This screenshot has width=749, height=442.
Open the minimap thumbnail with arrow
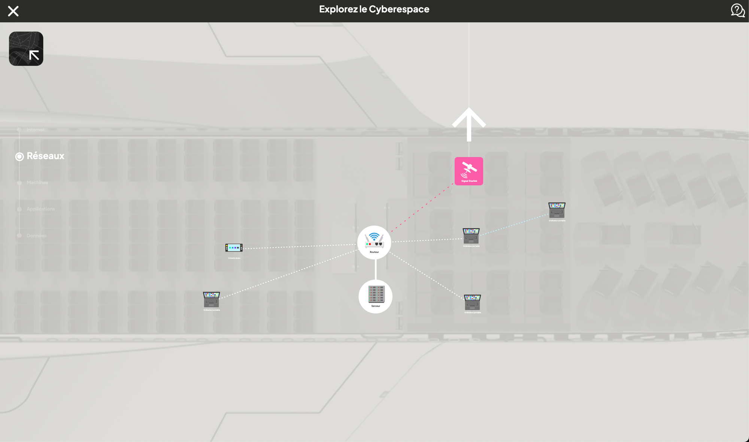tap(26, 49)
